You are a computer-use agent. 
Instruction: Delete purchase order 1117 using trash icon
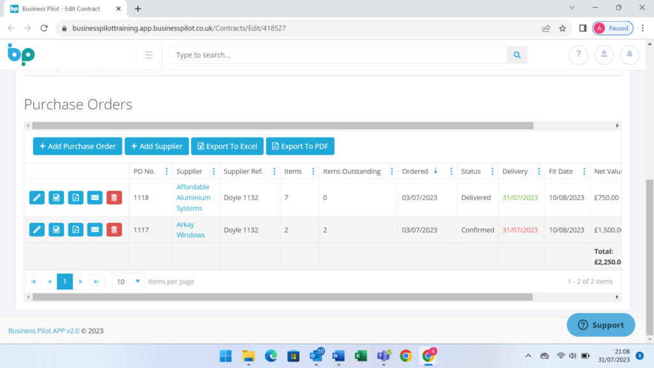(114, 230)
